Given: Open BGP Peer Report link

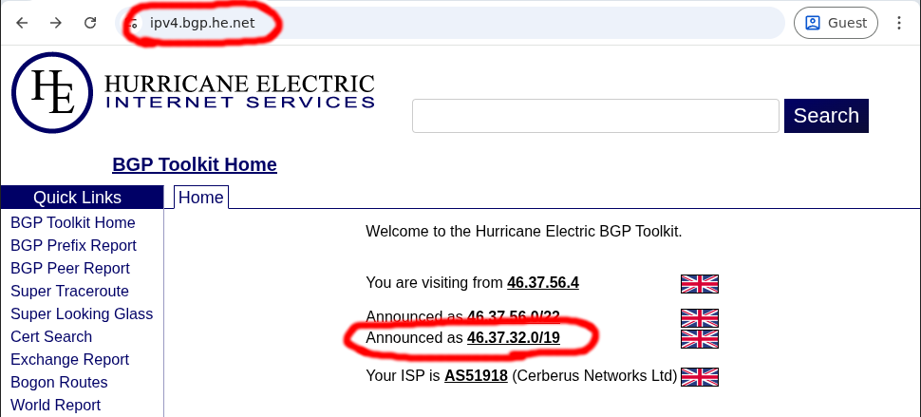Looking at the screenshot, I should [x=70, y=268].
